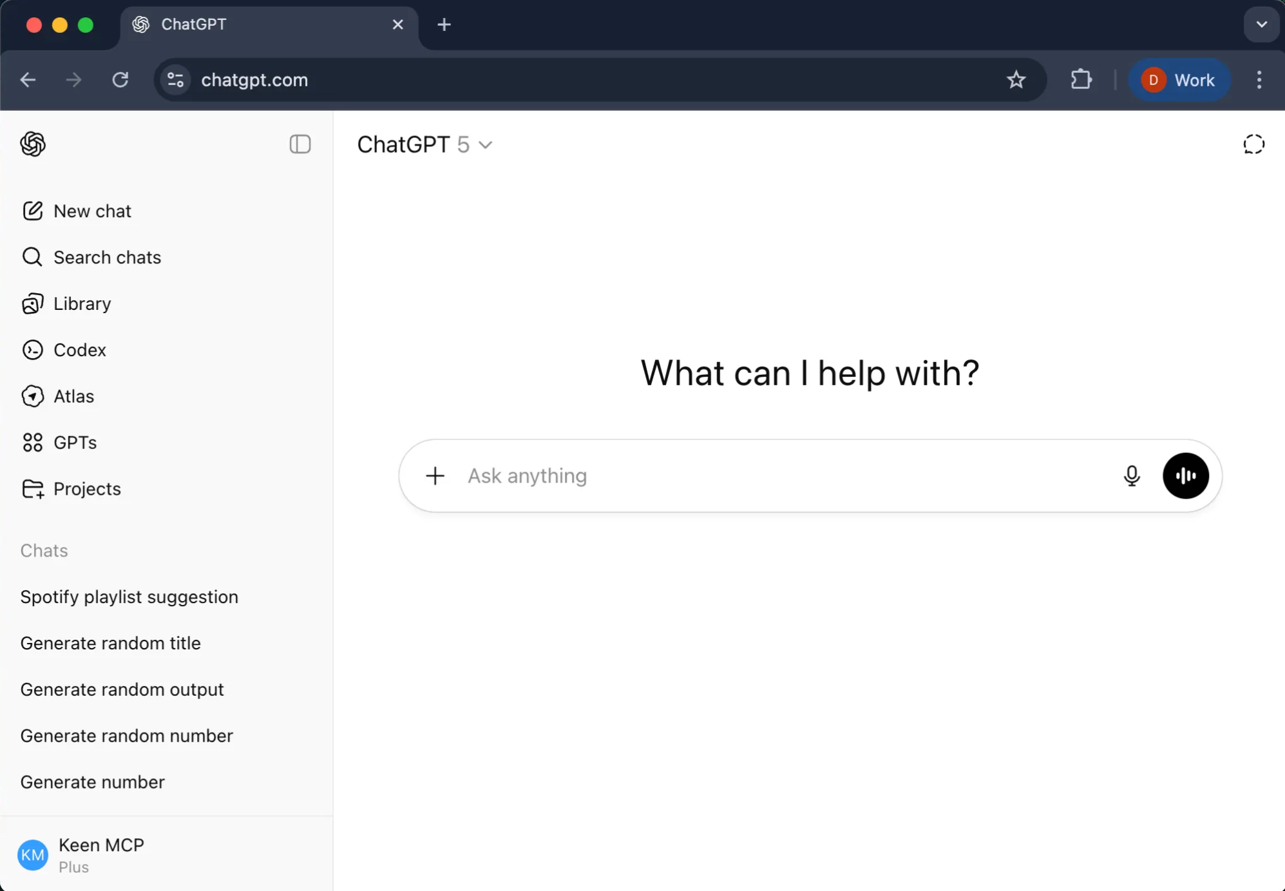Open the Spotify playlist suggestion chat
The height and width of the screenshot is (891, 1285).
[129, 597]
